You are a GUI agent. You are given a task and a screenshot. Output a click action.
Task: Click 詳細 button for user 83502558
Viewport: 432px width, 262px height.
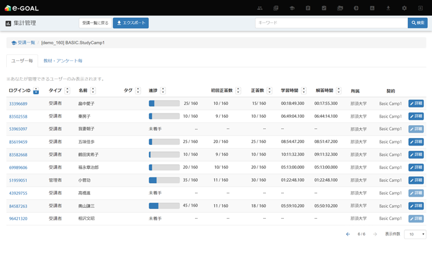coord(416,116)
